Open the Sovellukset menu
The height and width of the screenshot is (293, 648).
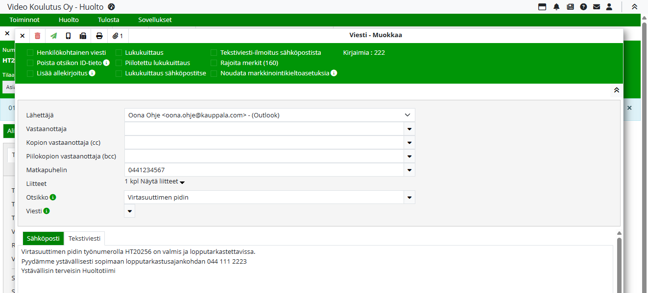point(155,20)
